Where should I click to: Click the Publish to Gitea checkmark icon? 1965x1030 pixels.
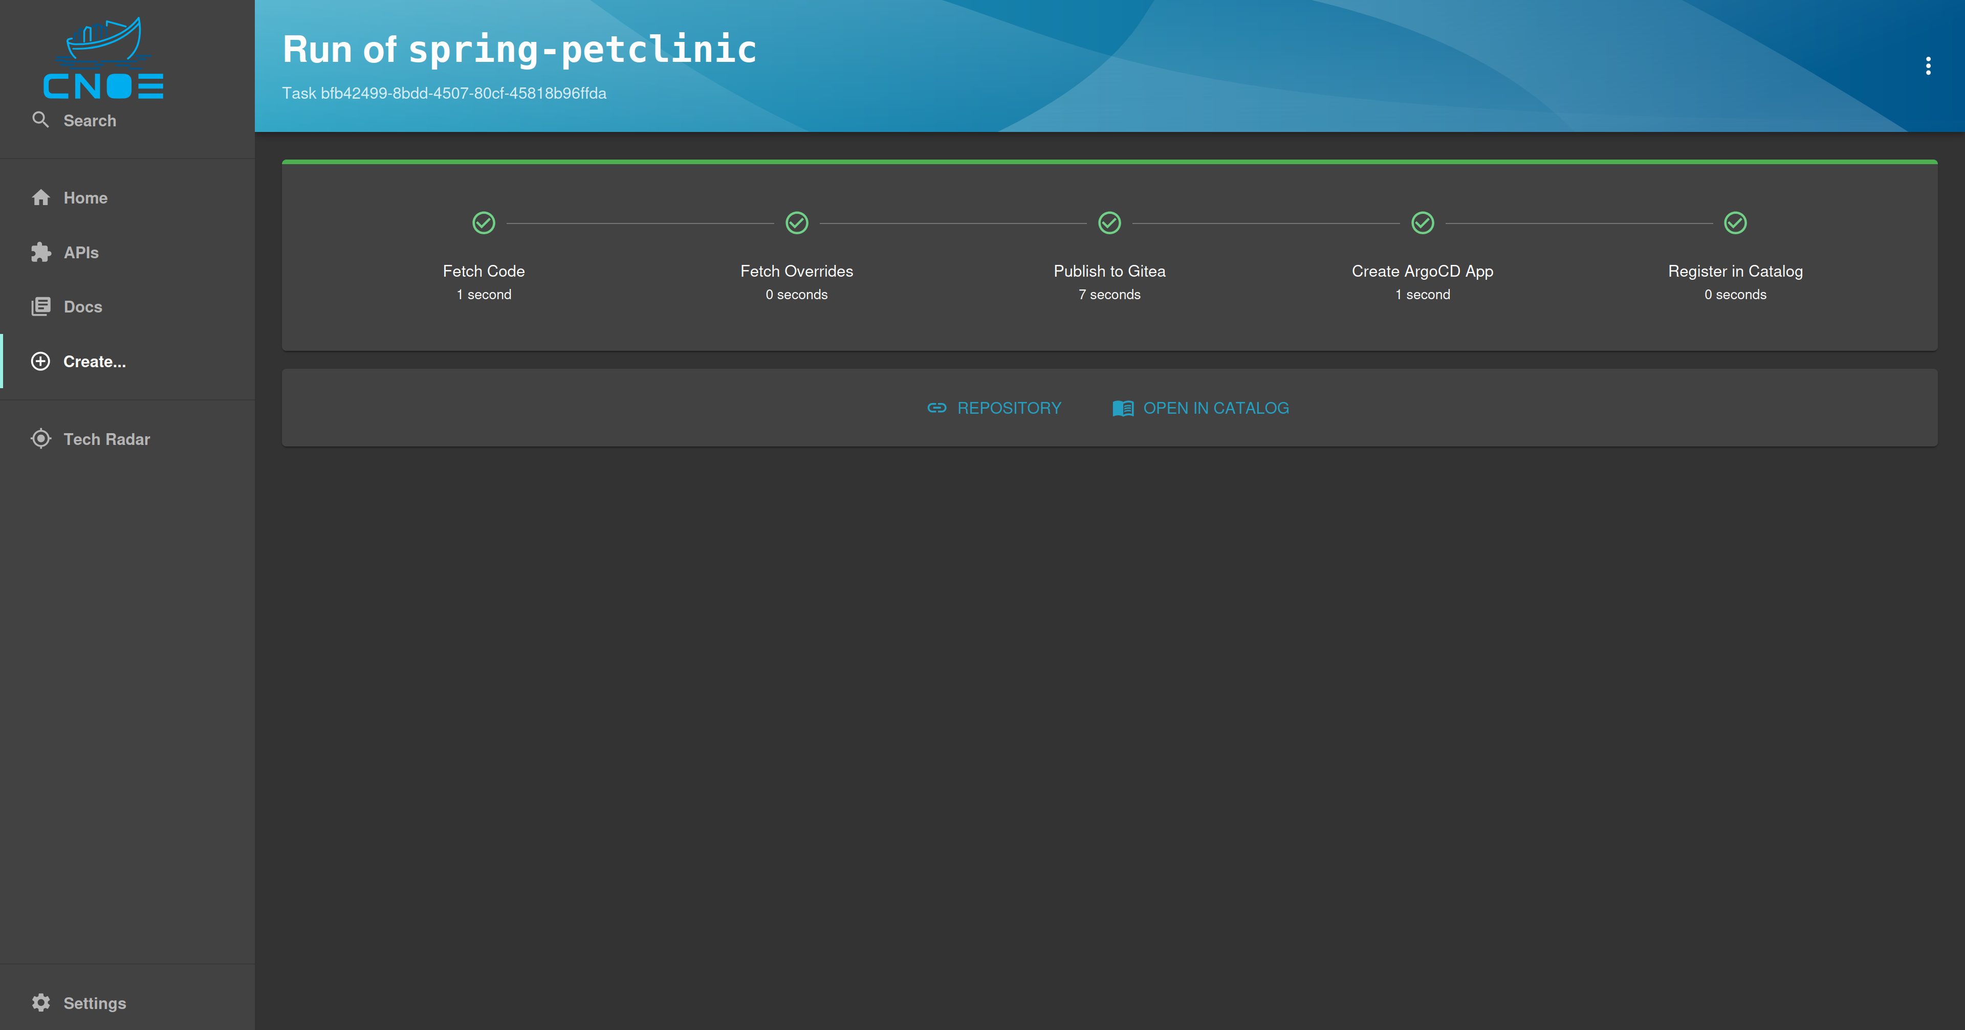click(1109, 222)
